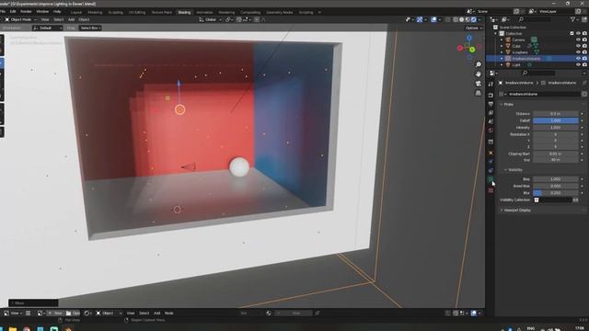Click the green Y axis on navigation gizmo

[x=472, y=50]
